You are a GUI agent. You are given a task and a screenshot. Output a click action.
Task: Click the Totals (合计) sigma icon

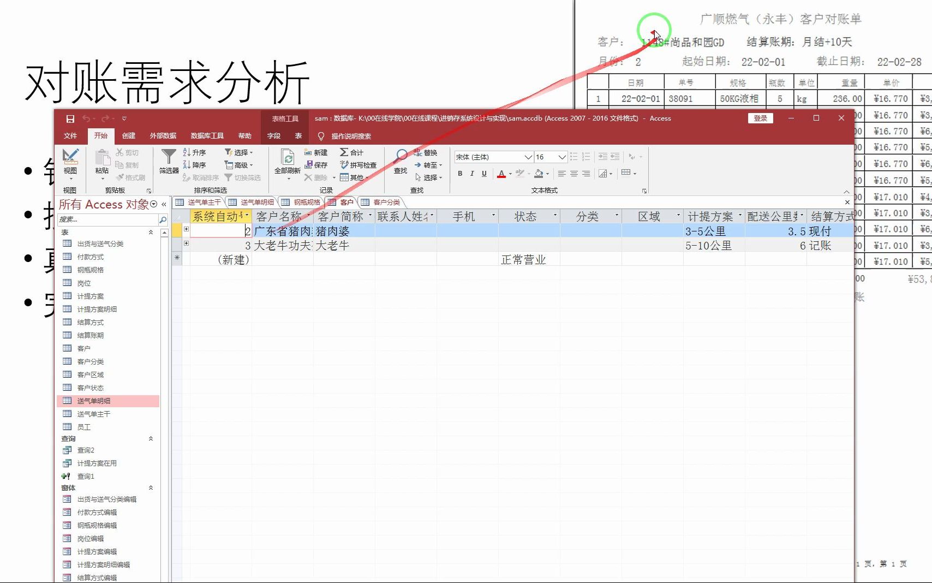coord(344,152)
